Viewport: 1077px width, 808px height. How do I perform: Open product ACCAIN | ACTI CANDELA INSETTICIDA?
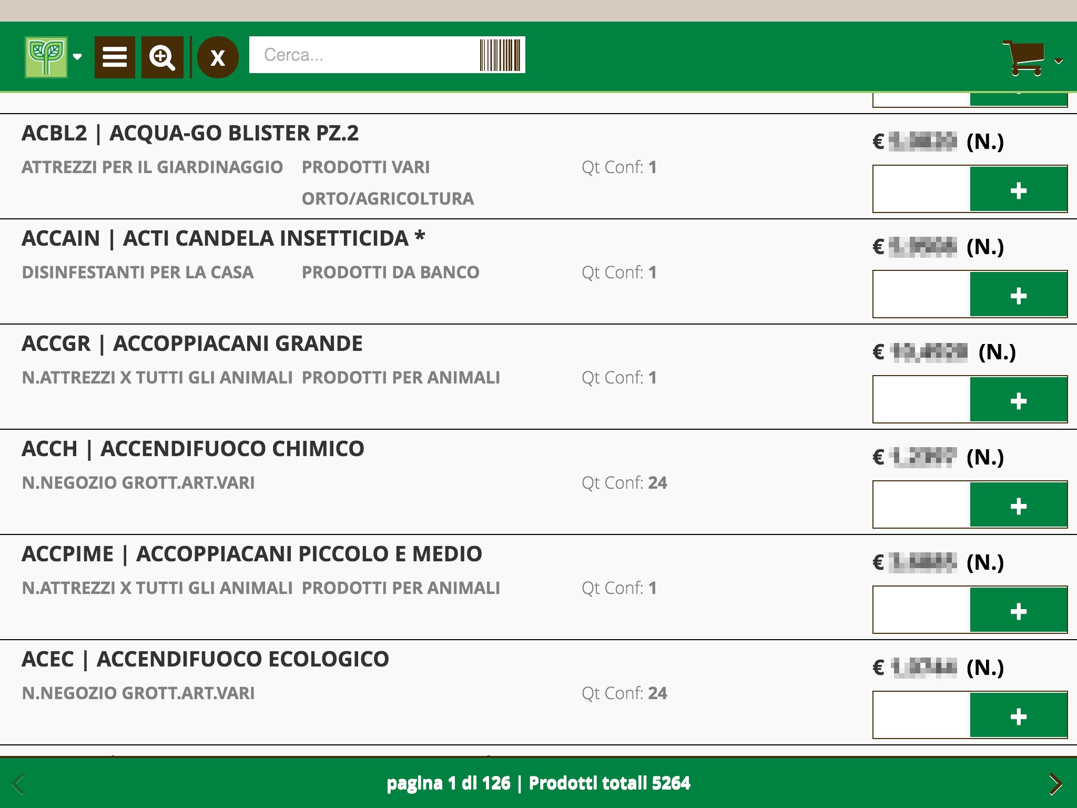coord(223,238)
